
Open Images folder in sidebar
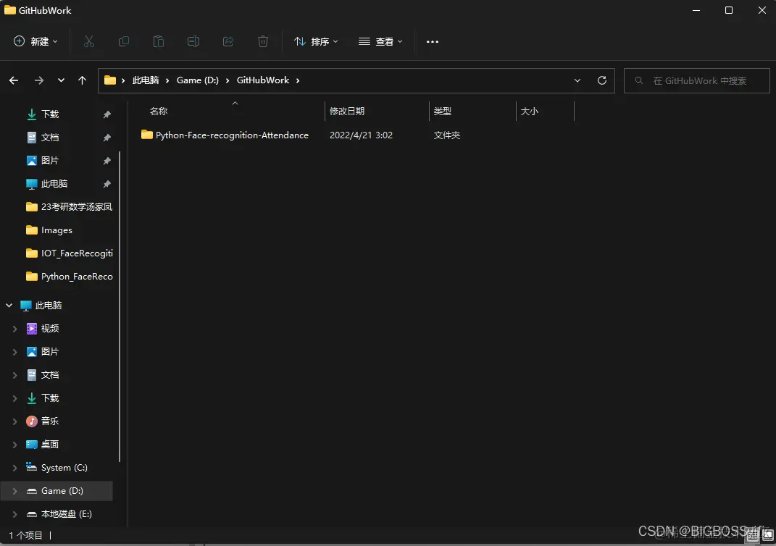point(49,230)
